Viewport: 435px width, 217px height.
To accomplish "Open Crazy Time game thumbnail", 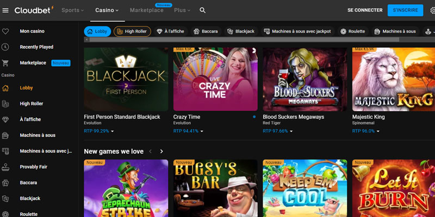I will pyautogui.click(x=215, y=79).
